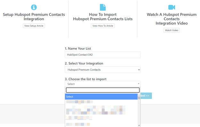Click the chevron arrow of Hubspot Premium Contacts dropdown
Viewport: 200px width, 127px height.
click(139, 70)
